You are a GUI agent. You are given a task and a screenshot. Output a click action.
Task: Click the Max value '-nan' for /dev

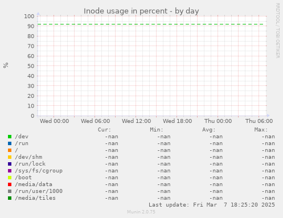click(x=268, y=137)
